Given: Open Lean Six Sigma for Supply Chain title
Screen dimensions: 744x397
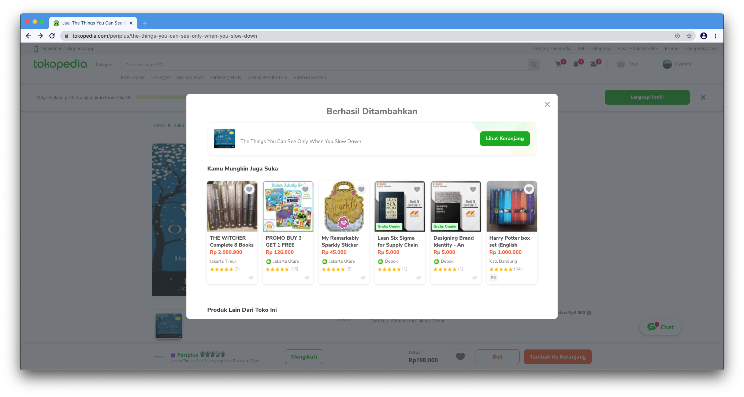Looking at the screenshot, I should coord(398,241).
